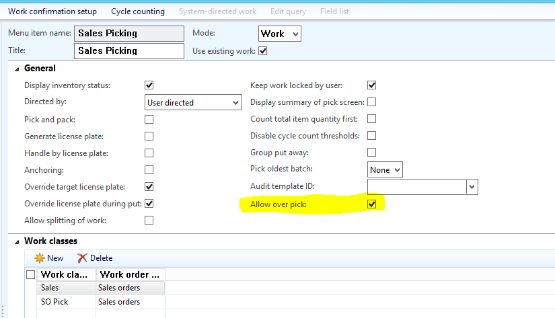
Task: Click into the Title text field
Action: 128,51
